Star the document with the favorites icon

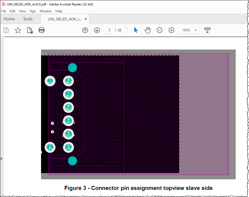point(18,30)
